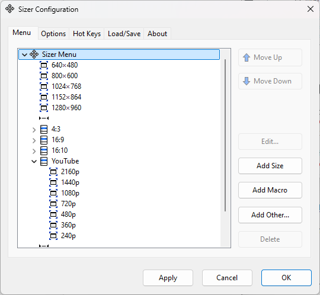
Task: Close the Sizer Configuration window
Action: (x=311, y=9)
